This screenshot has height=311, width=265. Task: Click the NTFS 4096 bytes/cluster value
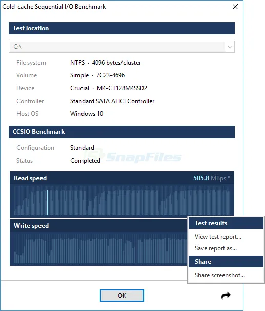pos(106,63)
